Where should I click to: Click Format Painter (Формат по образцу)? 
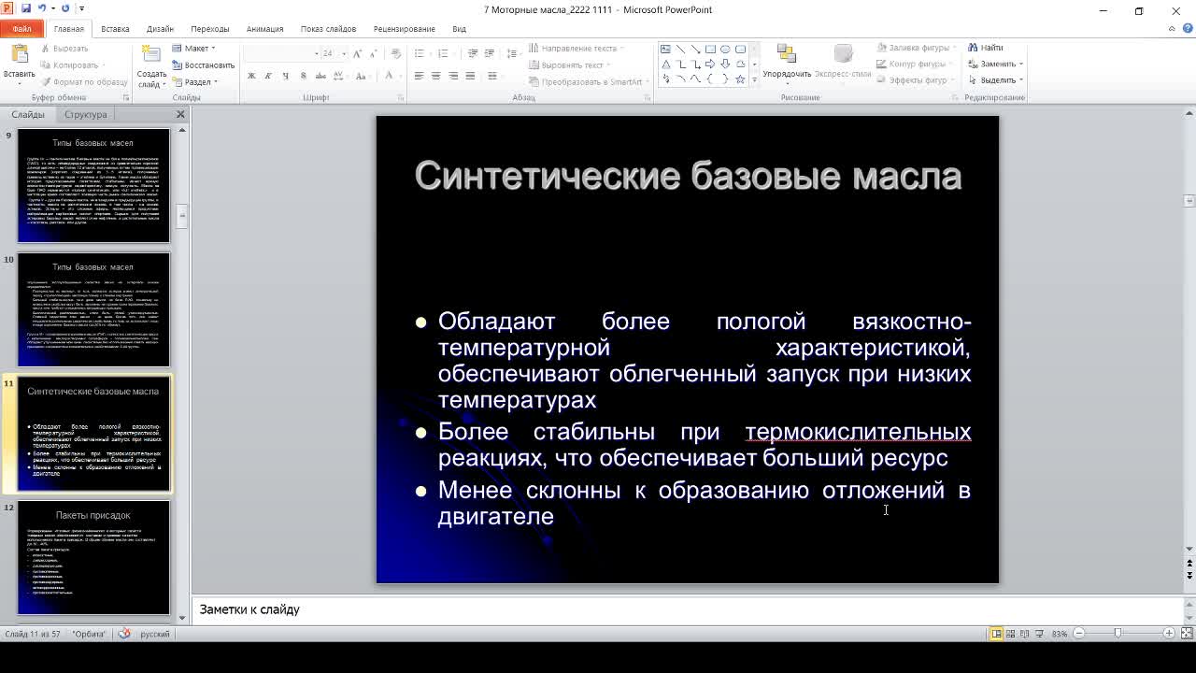click(83, 82)
